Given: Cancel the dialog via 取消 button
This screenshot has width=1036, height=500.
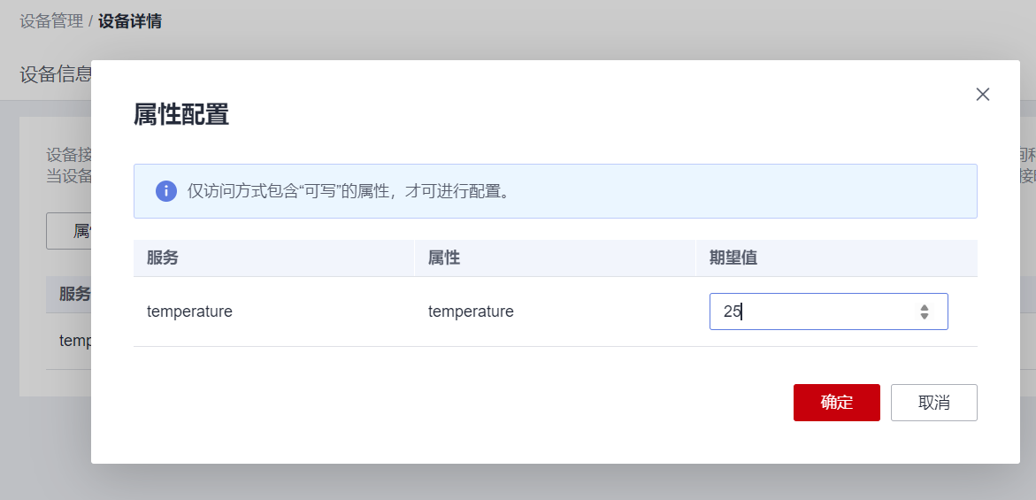Looking at the screenshot, I should pyautogui.click(x=933, y=403).
